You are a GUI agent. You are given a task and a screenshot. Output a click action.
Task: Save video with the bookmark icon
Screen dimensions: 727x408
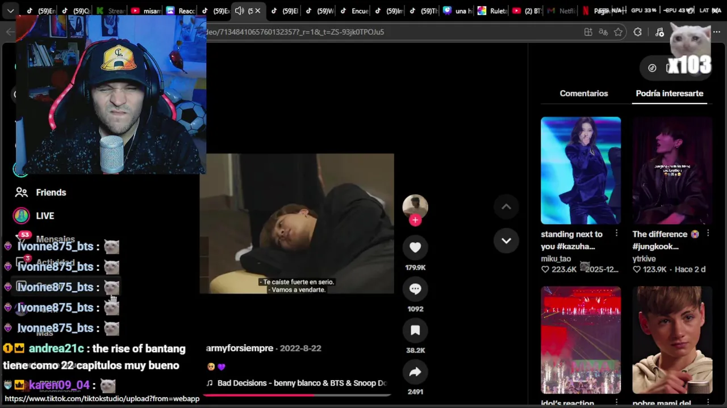click(415, 330)
